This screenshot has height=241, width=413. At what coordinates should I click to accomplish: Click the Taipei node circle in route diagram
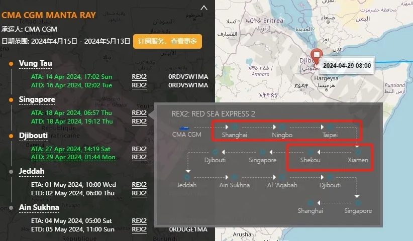330,127
